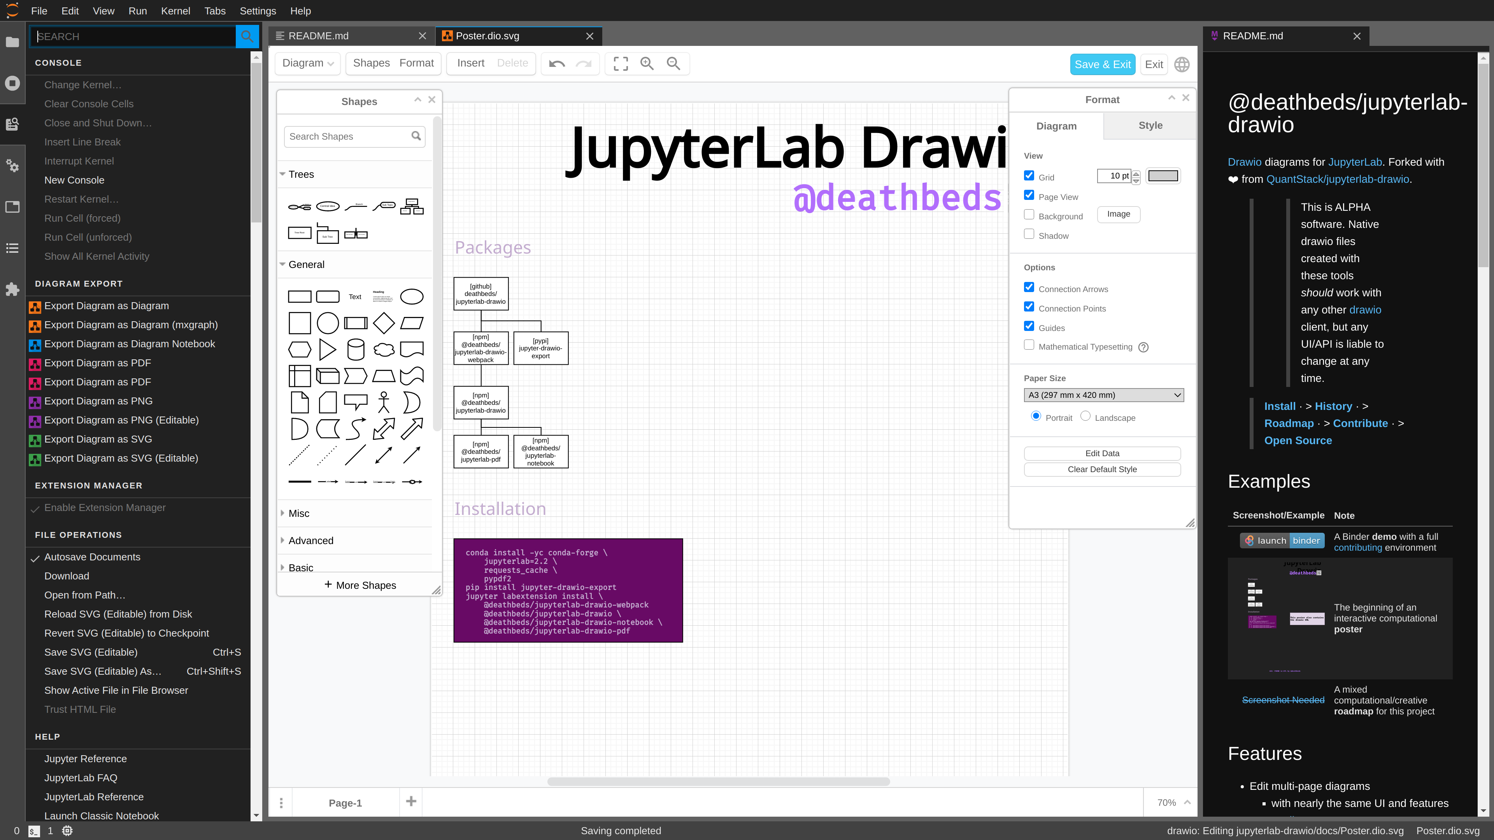This screenshot has width=1494, height=840.
Task: Redo the diagram change
Action: pos(584,63)
